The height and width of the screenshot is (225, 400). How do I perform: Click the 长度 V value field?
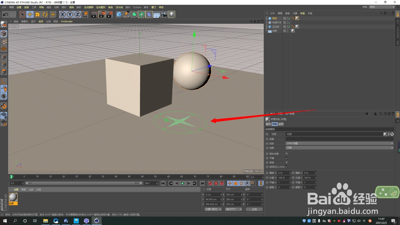click(x=309, y=178)
